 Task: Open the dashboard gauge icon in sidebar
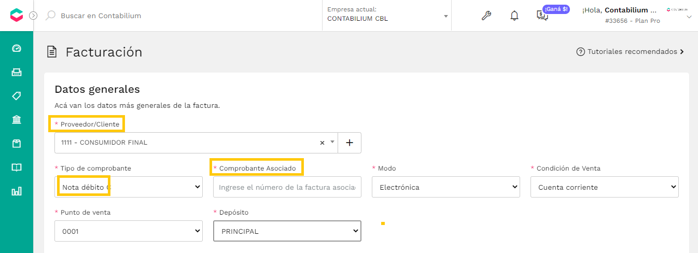tap(17, 48)
